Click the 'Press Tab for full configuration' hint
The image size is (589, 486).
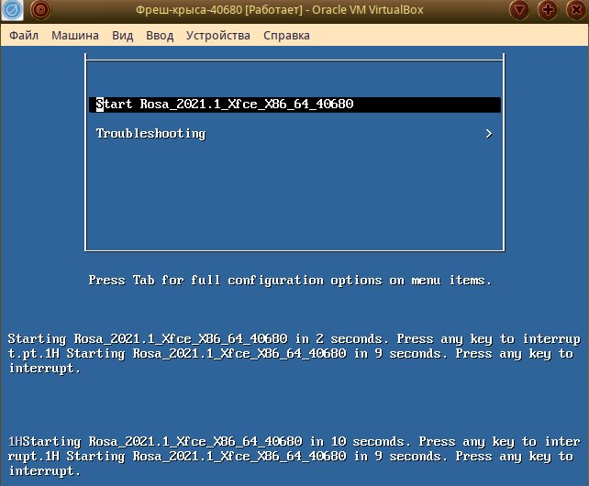click(290, 281)
